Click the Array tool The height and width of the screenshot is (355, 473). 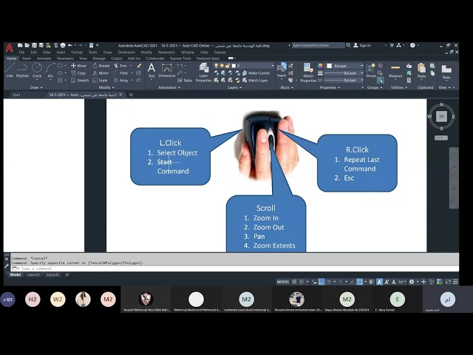(121, 81)
